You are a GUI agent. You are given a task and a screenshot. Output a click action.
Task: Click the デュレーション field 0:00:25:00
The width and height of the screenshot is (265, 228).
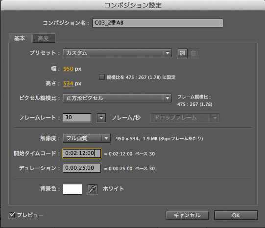coord(82,168)
